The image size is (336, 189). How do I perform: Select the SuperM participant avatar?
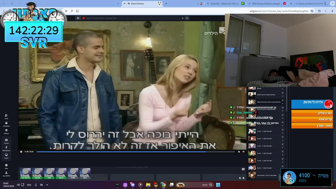37,174
